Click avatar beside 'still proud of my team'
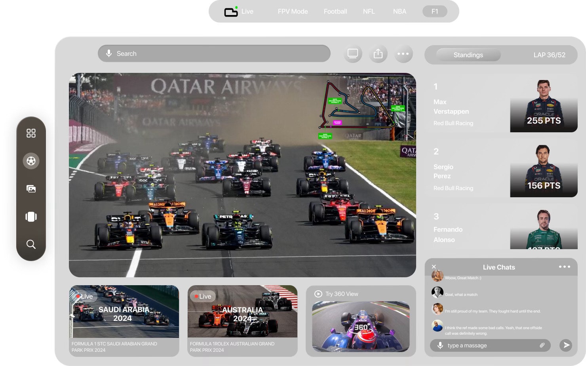586x366 pixels. tap(437, 309)
